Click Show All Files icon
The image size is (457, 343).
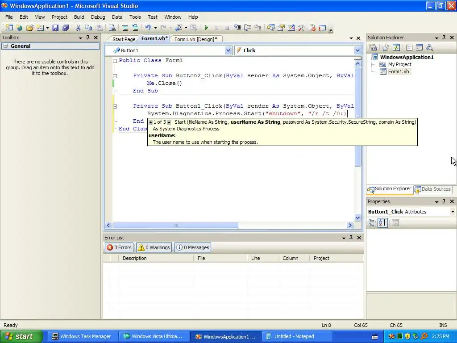(x=386, y=47)
